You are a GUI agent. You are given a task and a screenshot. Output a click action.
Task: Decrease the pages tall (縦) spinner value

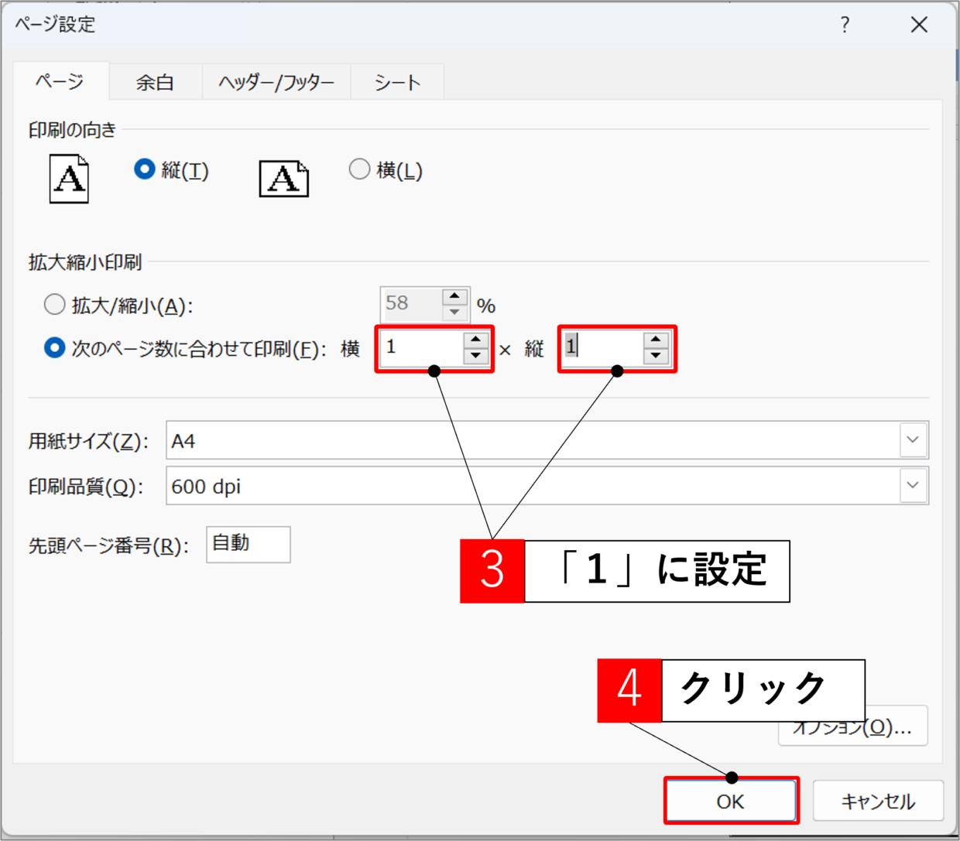pyautogui.click(x=656, y=357)
